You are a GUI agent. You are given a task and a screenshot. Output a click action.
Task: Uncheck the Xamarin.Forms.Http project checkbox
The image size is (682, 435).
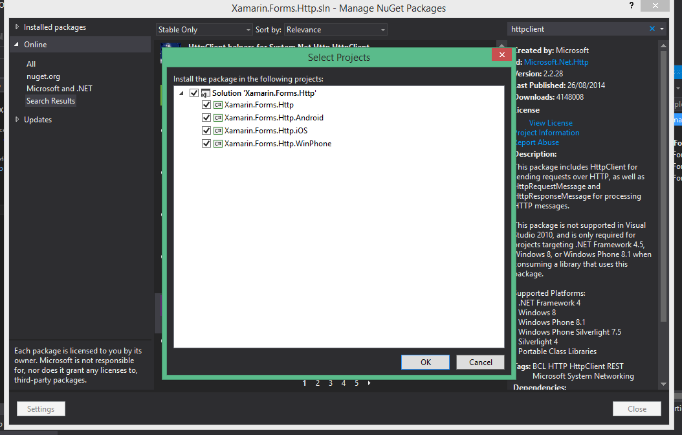[x=206, y=105]
